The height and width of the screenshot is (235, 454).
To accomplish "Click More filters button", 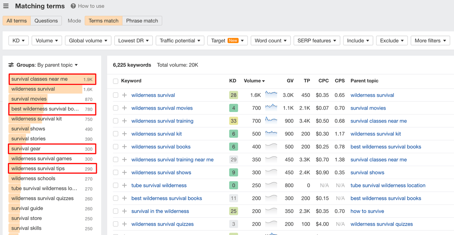I will tap(430, 40).
